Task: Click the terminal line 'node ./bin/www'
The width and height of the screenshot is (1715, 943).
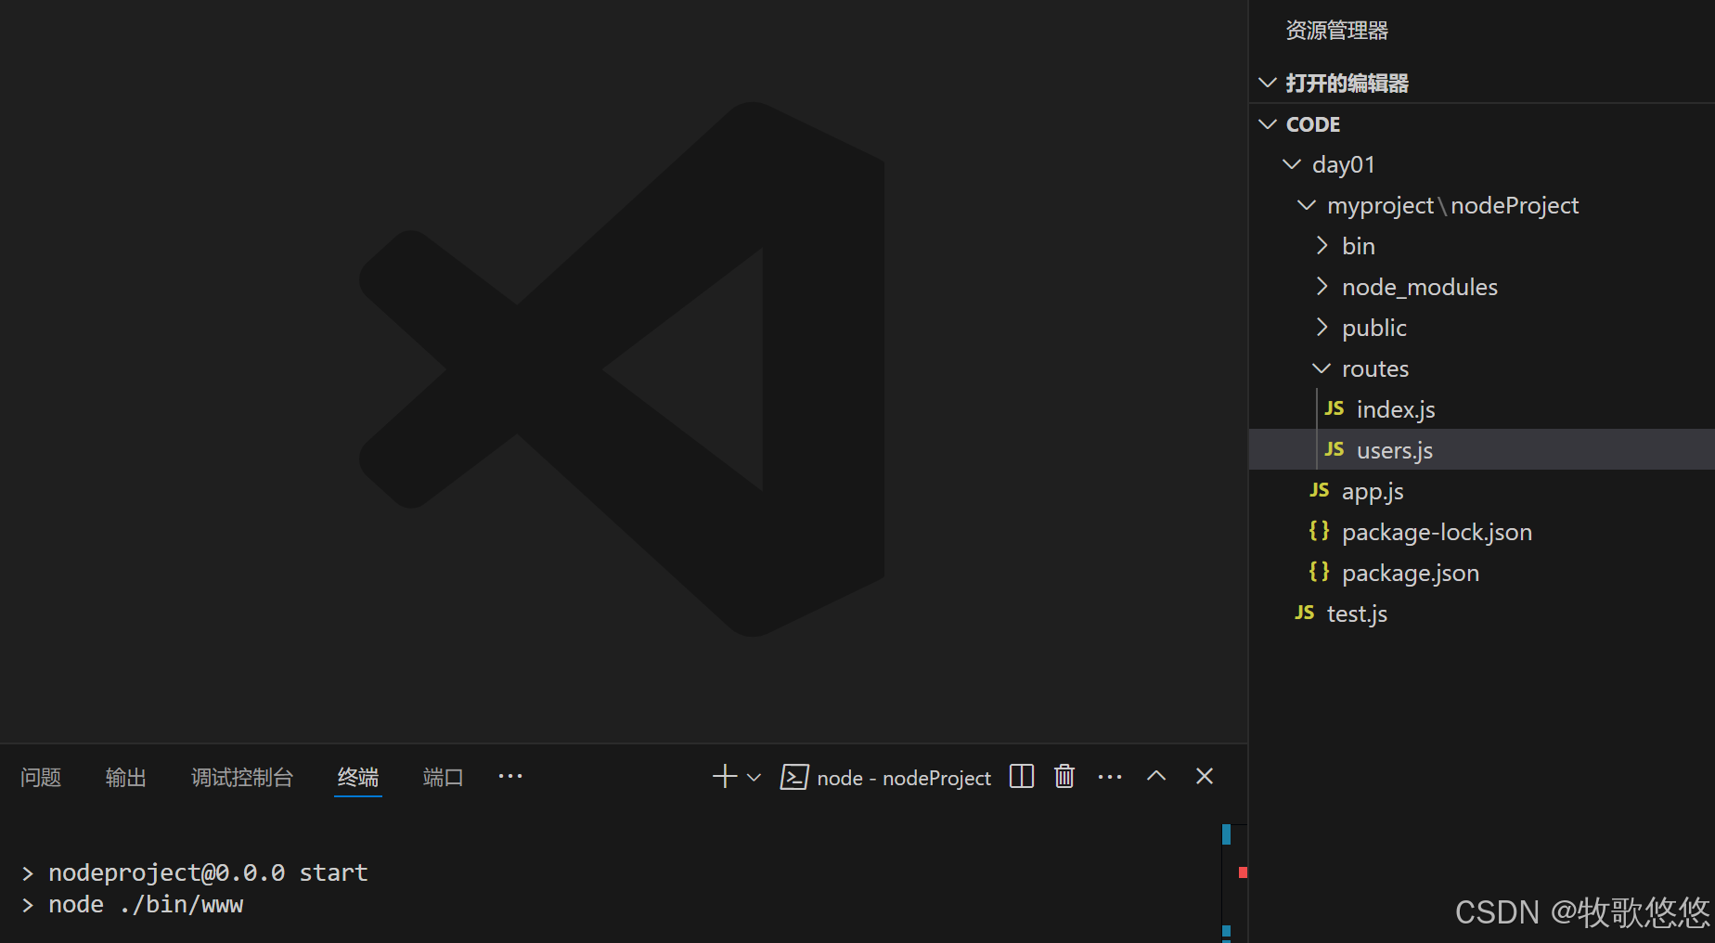Action: point(146,905)
